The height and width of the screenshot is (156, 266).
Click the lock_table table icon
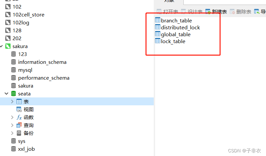tap(158, 41)
